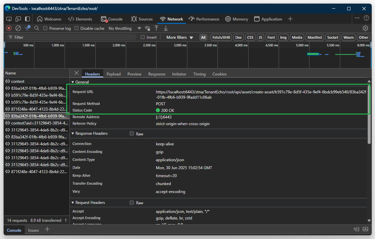Open network conditions wifi-gear icon

pos(148,28)
